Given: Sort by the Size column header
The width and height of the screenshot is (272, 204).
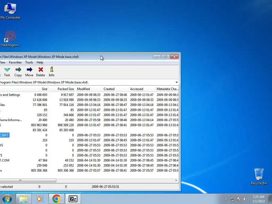Looking at the screenshot, I should point(35,89).
